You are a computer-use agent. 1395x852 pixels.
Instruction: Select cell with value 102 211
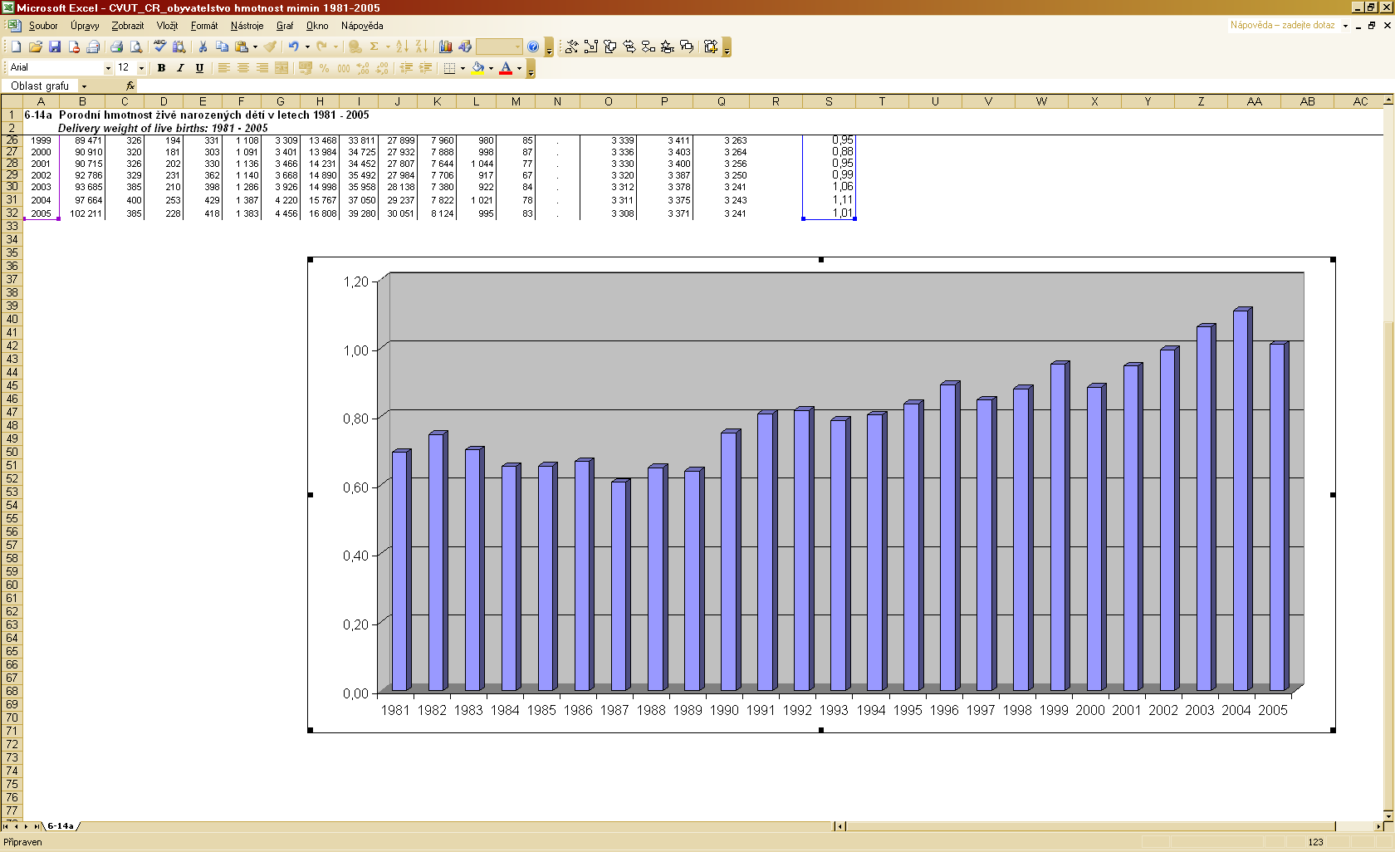[82, 213]
